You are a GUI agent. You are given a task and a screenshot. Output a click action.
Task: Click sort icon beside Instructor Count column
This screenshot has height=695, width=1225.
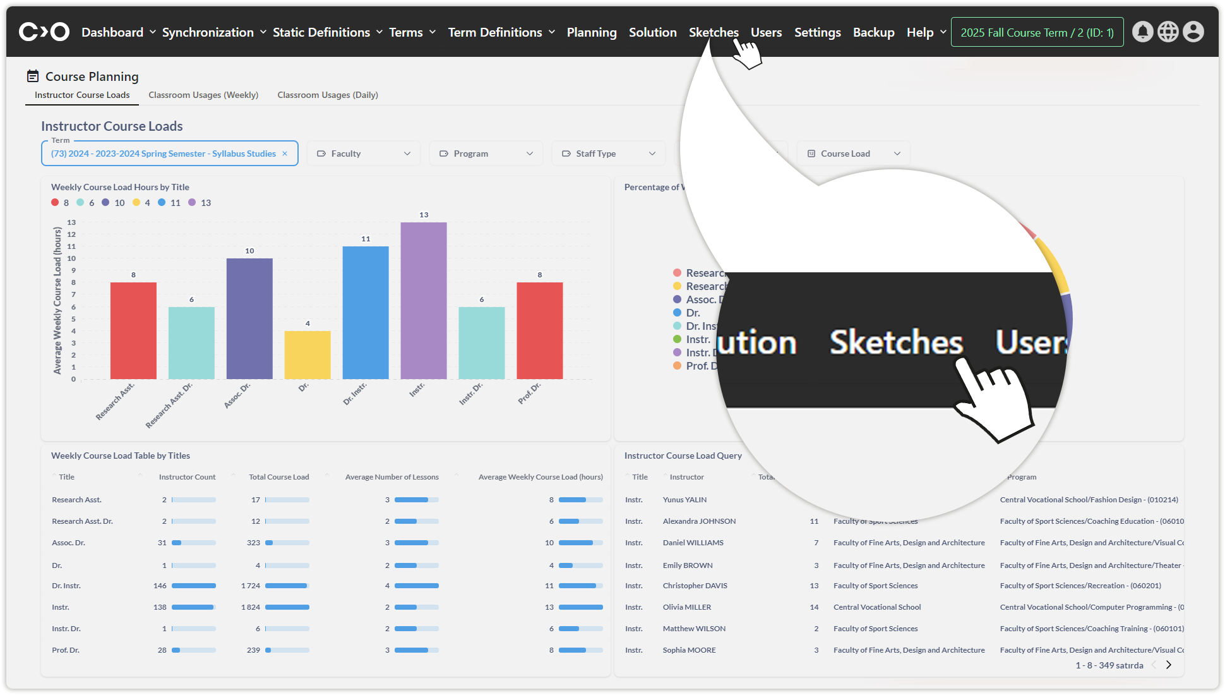tap(140, 475)
